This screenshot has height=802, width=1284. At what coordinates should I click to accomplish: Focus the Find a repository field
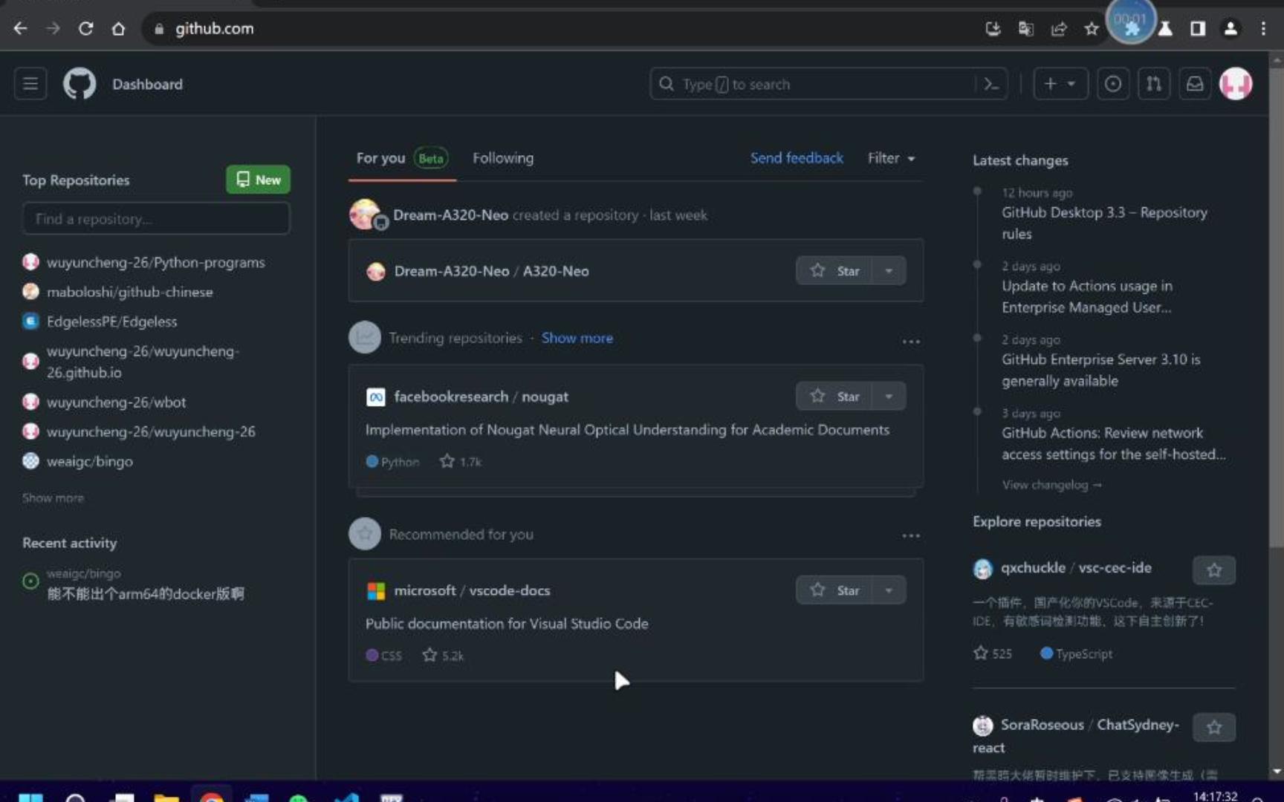(x=156, y=219)
